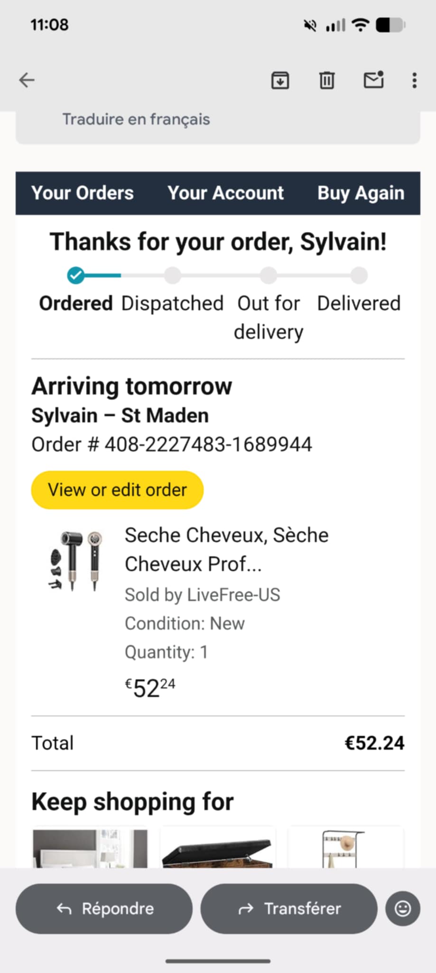
Task: Select the Buy Again tab
Action: tap(361, 193)
